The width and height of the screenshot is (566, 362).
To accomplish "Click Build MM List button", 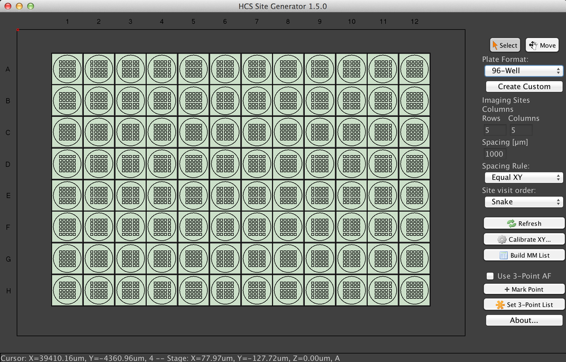I will [524, 255].
